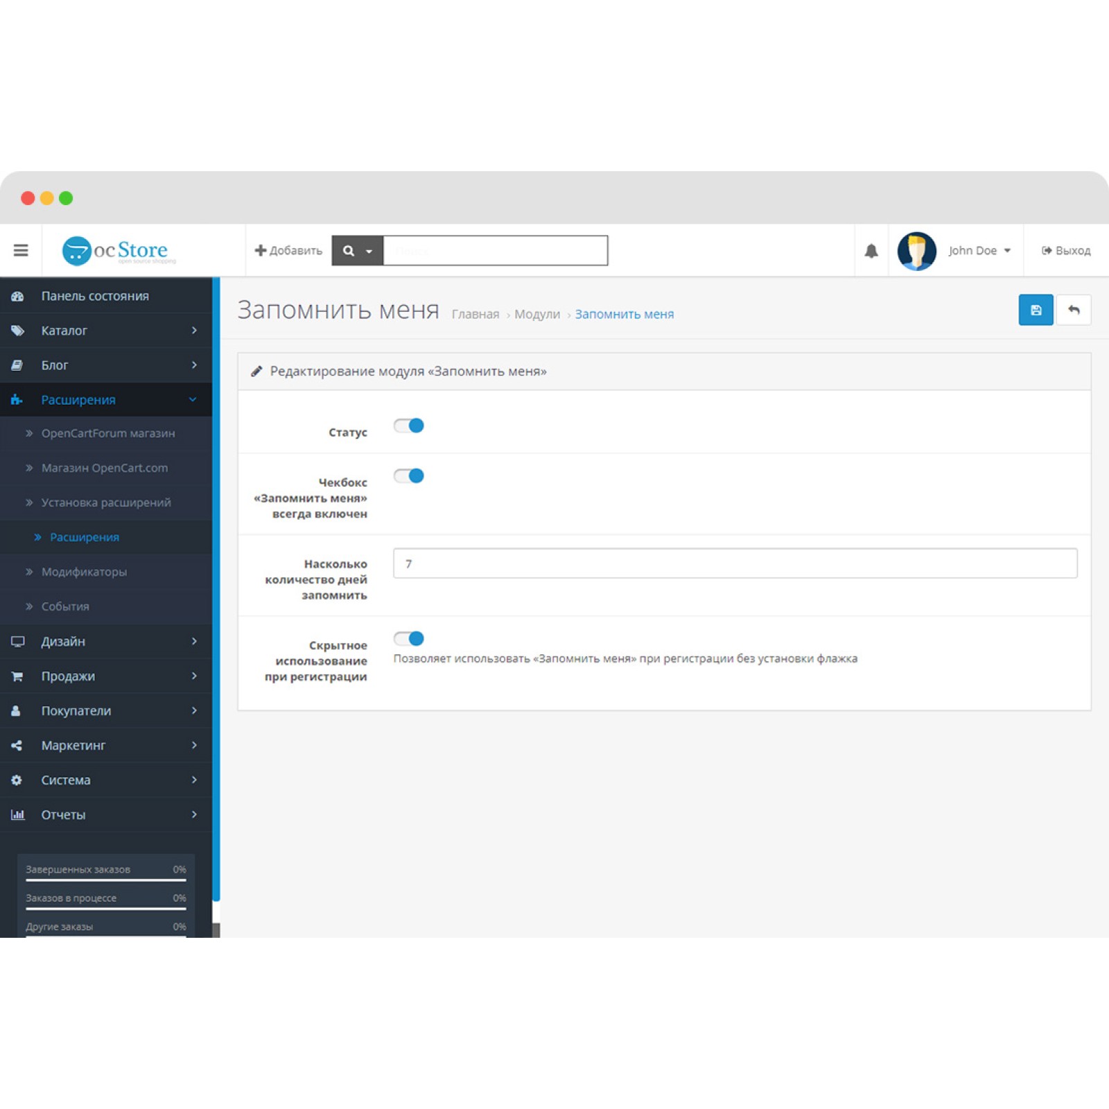This screenshot has width=1109, height=1109.
Task: Save module with blue disk button
Action: coord(1036,310)
